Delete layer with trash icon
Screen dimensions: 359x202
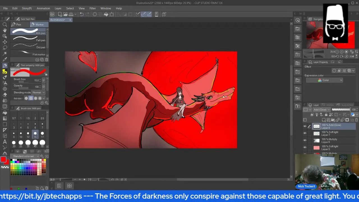tap(356, 120)
